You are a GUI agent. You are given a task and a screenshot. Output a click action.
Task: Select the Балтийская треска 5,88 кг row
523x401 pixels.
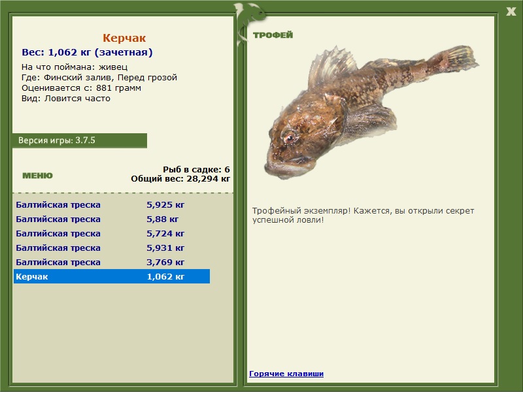112,219
